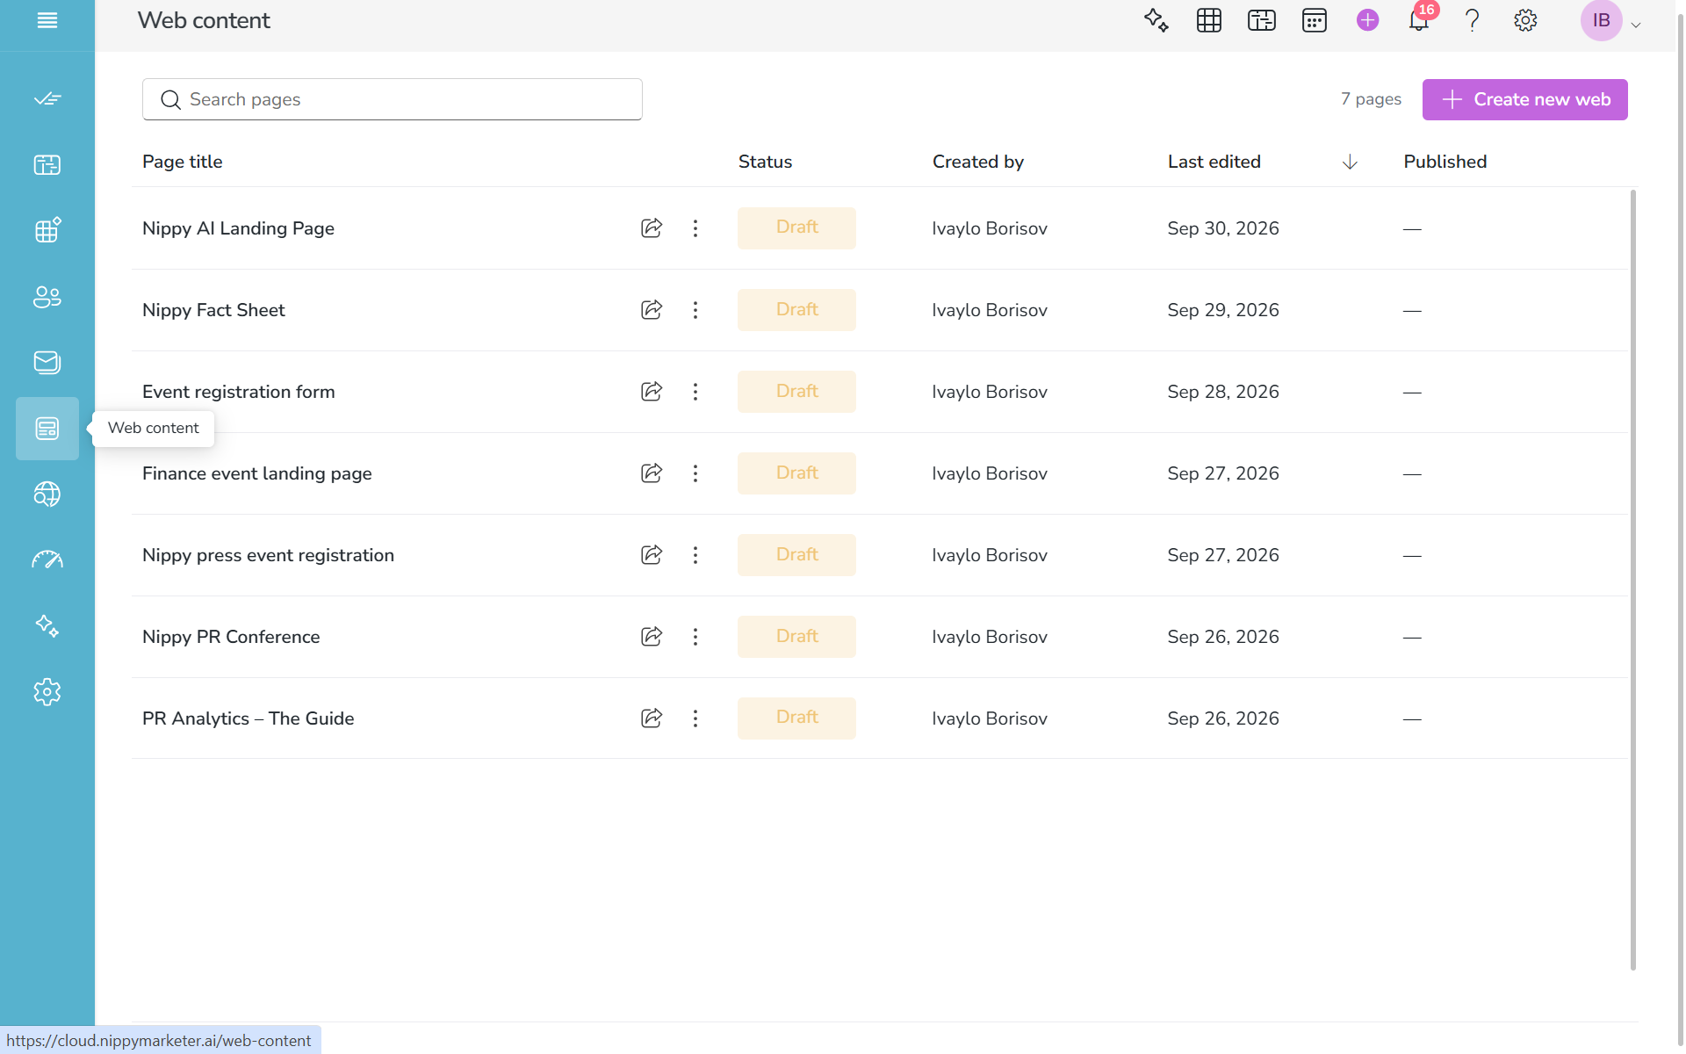Open the grid widgets sidebar icon
This screenshot has height=1054, width=1686.
click(x=47, y=230)
